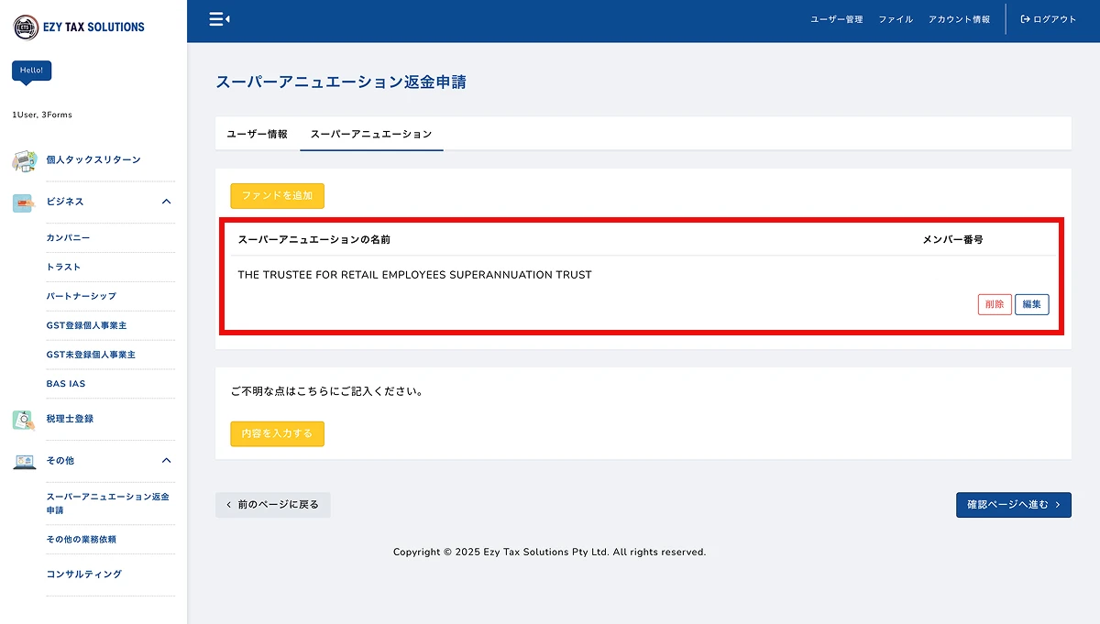Click the その他 section icon
1100x624 pixels.
[25, 461]
